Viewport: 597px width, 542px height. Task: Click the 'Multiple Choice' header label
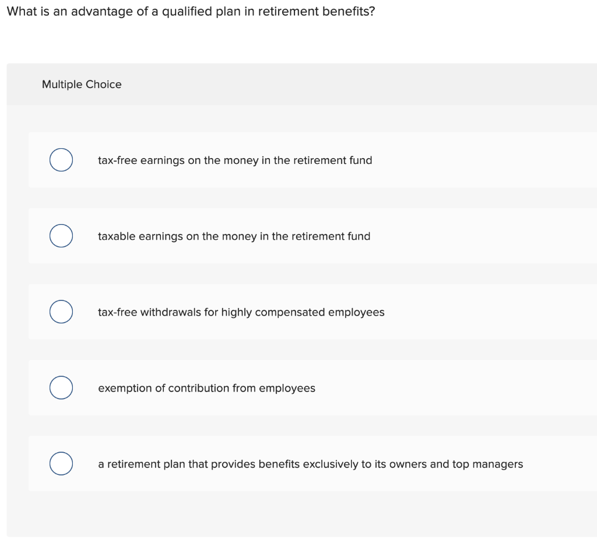[x=82, y=84]
